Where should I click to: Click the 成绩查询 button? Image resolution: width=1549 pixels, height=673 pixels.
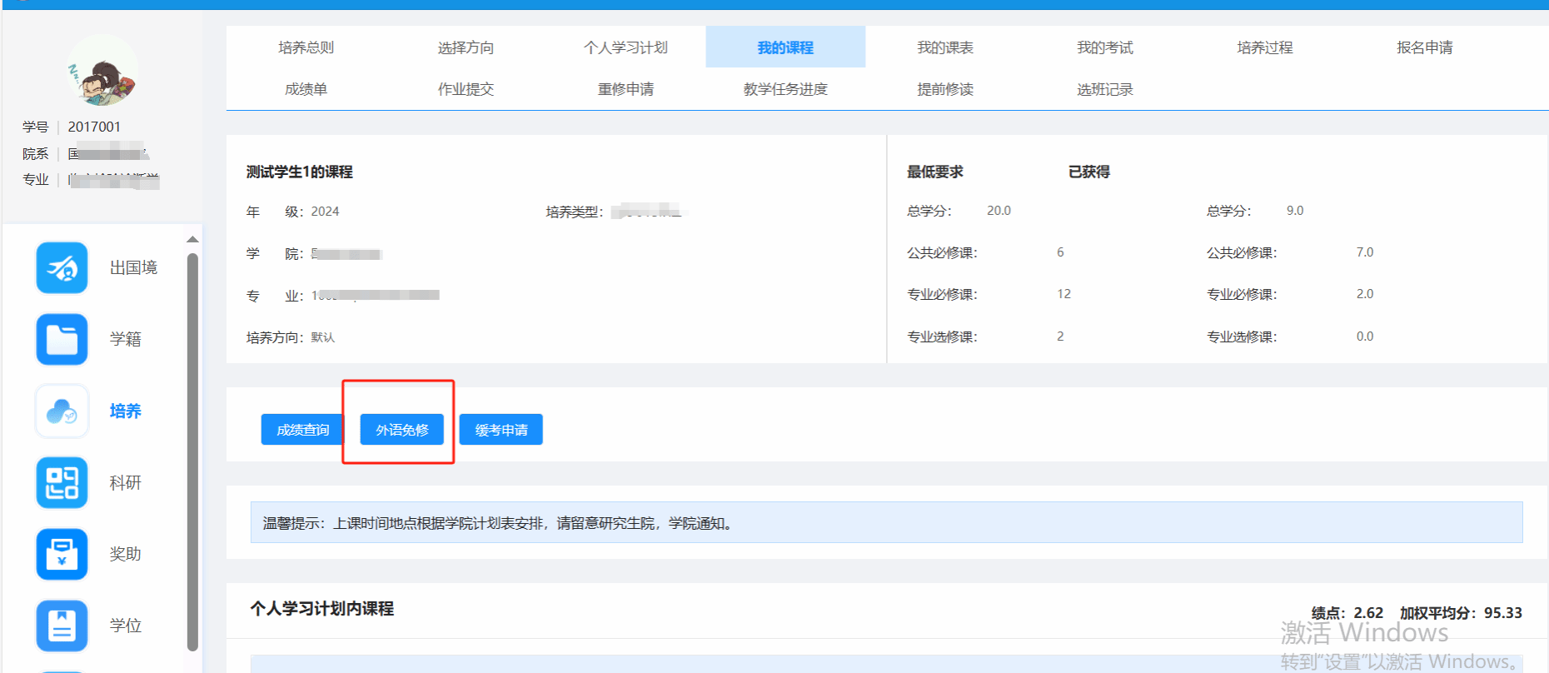pyautogui.click(x=302, y=430)
